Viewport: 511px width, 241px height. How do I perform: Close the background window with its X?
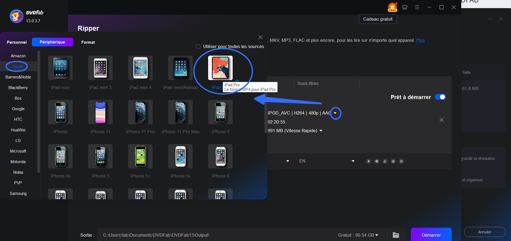(x=501, y=19)
